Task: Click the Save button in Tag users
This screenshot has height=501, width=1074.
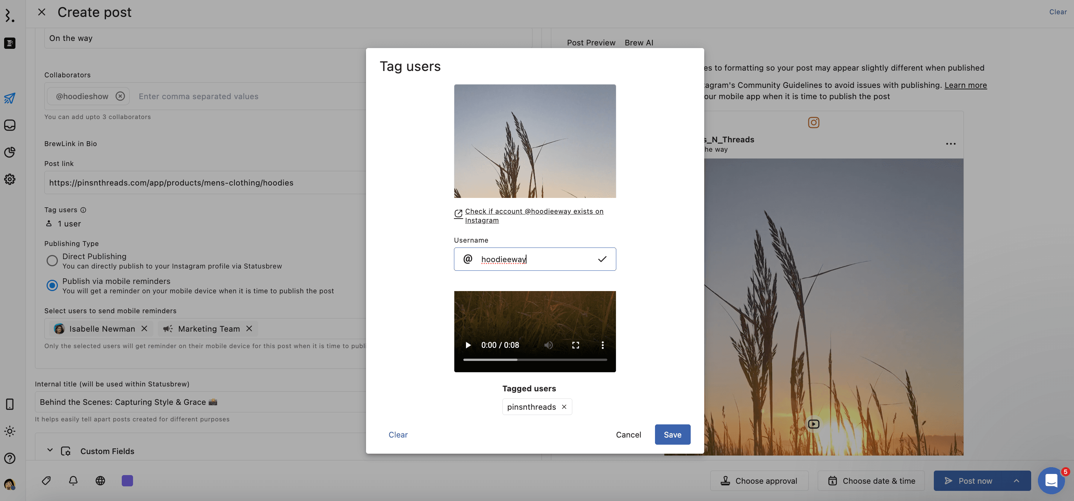Action: [672, 434]
